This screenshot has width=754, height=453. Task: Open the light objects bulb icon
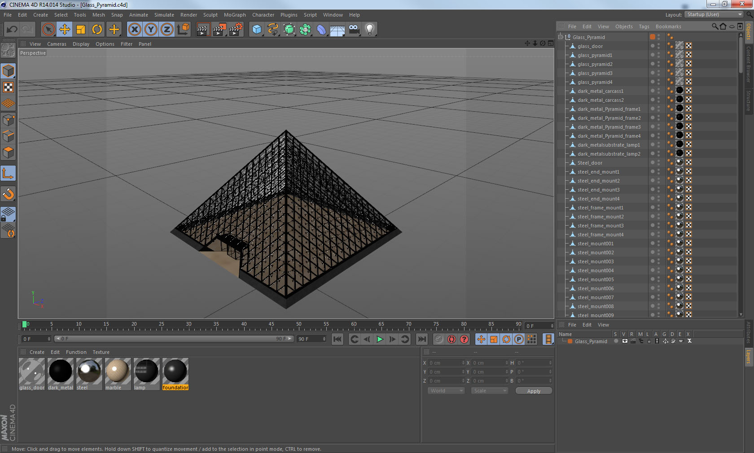[x=370, y=30]
